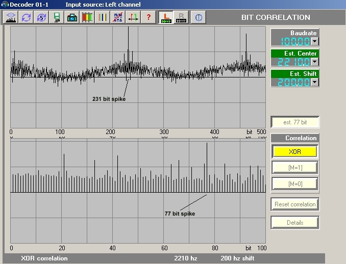Open the red-green color bars tool
346x264 pixels.
(87, 17)
